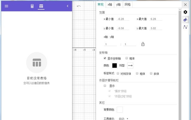Edit the x 最小值 field
This screenshot has width=191, height=120.
[x=123, y=19]
